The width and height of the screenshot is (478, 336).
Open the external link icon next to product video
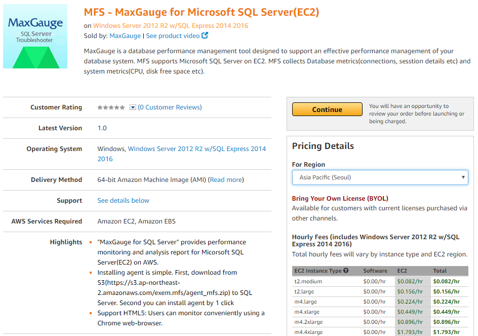coord(205,35)
